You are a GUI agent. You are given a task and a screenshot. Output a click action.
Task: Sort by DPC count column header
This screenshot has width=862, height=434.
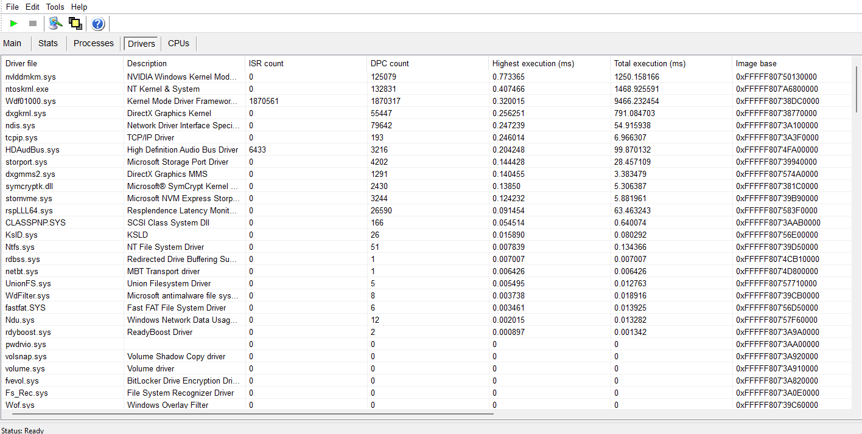click(390, 63)
